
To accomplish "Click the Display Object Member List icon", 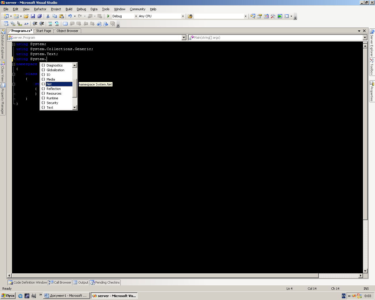I will (6, 24).
